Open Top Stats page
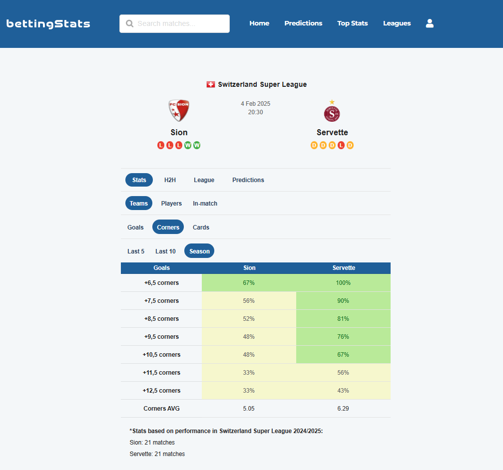 pos(352,23)
